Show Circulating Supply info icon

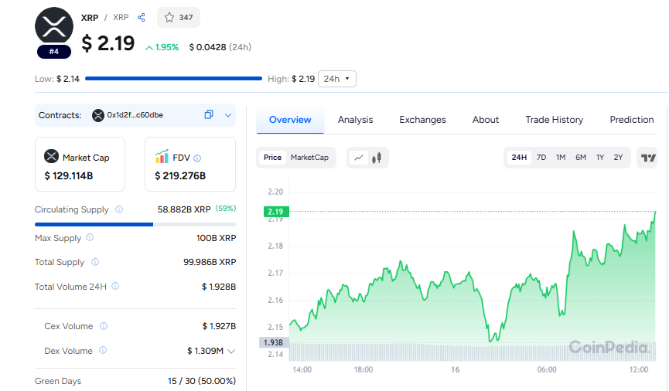[119, 209]
